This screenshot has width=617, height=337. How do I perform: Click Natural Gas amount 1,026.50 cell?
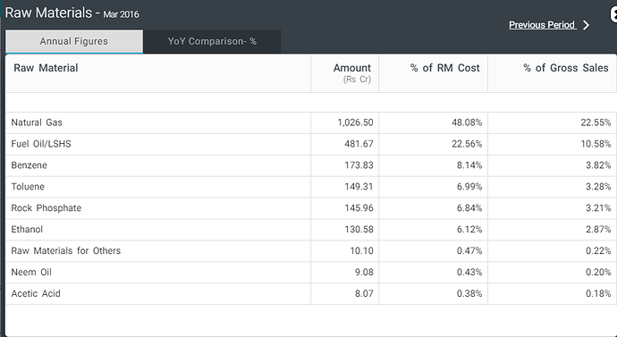click(x=344, y=122)
